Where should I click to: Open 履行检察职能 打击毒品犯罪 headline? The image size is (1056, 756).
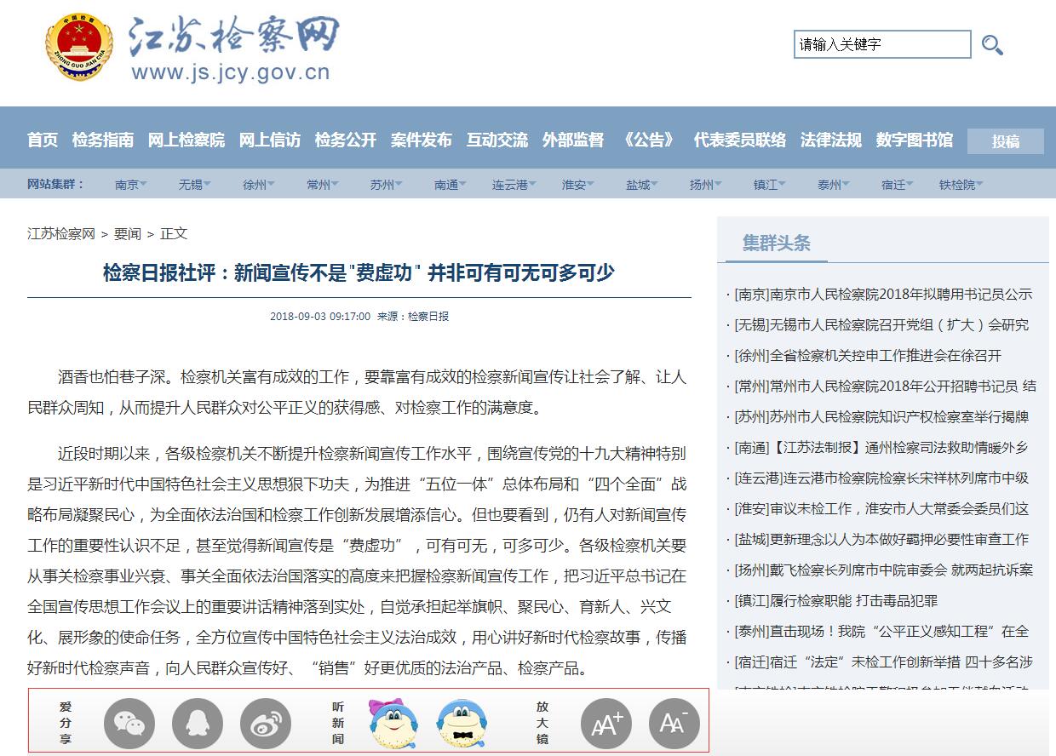point(835,600)
